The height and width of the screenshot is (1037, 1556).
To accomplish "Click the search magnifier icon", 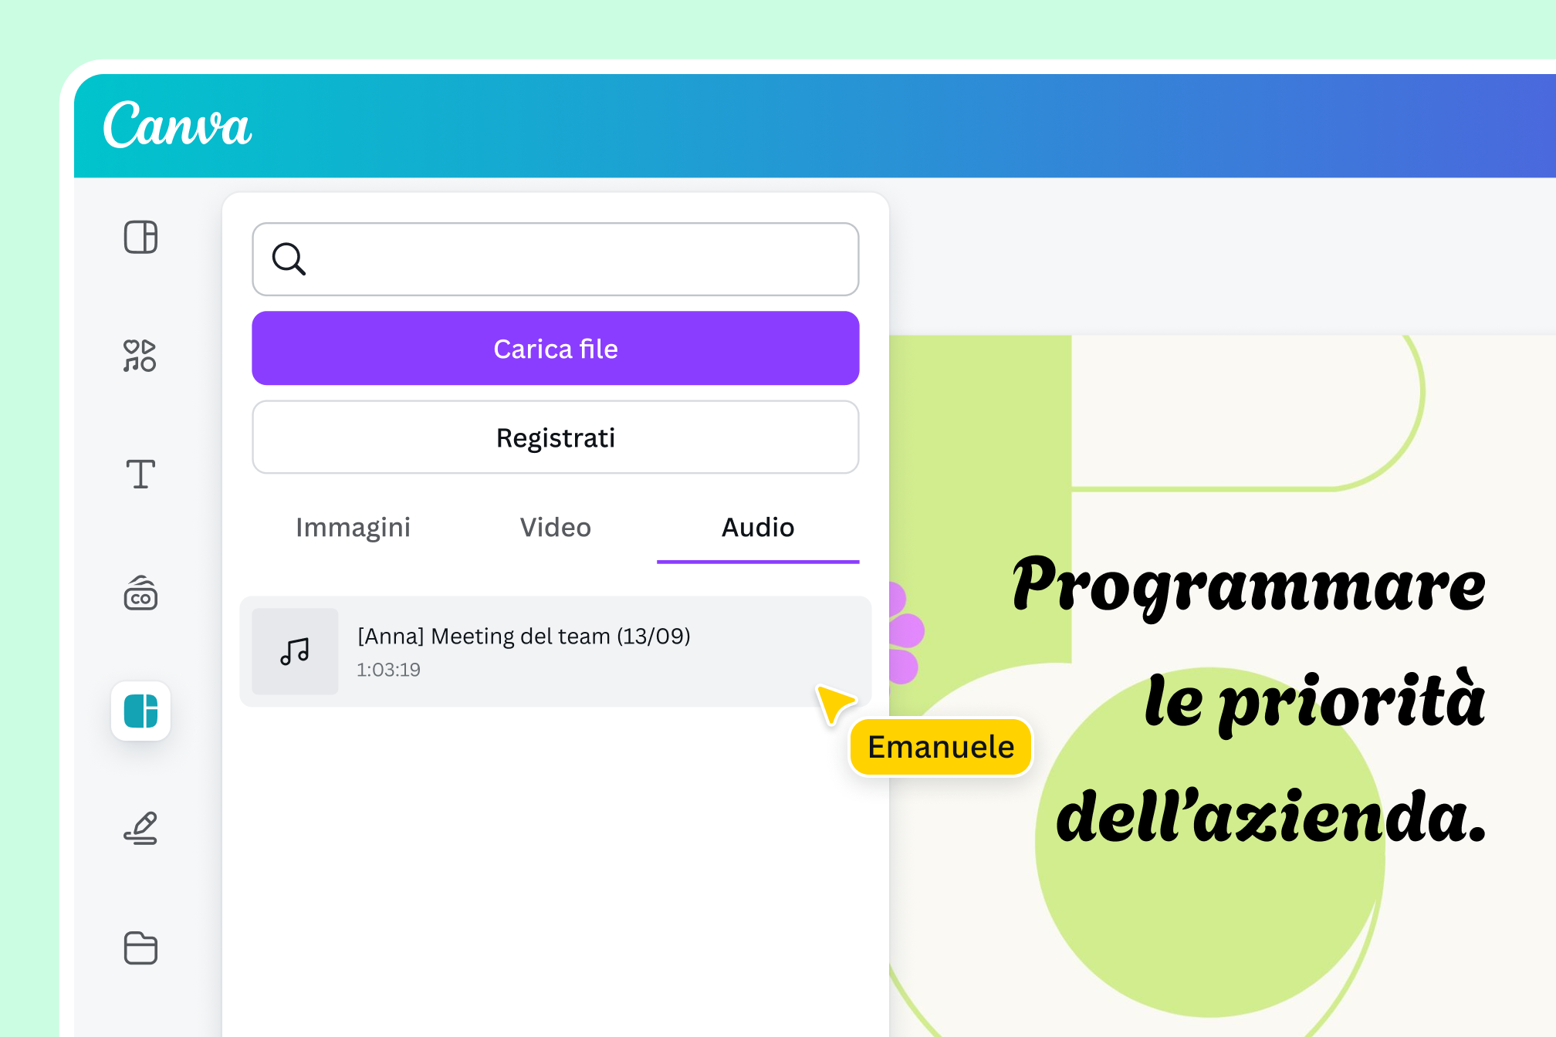I will coord(289,259).
